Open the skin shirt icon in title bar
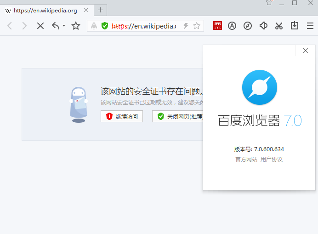Viewport: 318px width, 234px height. tap(269, 3)
